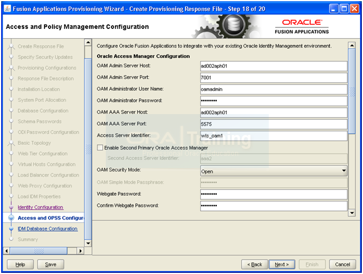This screenshot has width=363, height=274.
Task: Open the Identity Configuration step
Action: 40,207
